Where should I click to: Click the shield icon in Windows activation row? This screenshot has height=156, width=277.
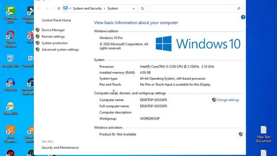pos(241,134)
